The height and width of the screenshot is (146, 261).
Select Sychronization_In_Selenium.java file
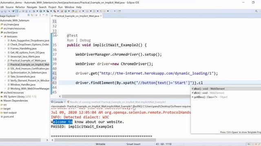pyautogui.click(x=29, y=73)
